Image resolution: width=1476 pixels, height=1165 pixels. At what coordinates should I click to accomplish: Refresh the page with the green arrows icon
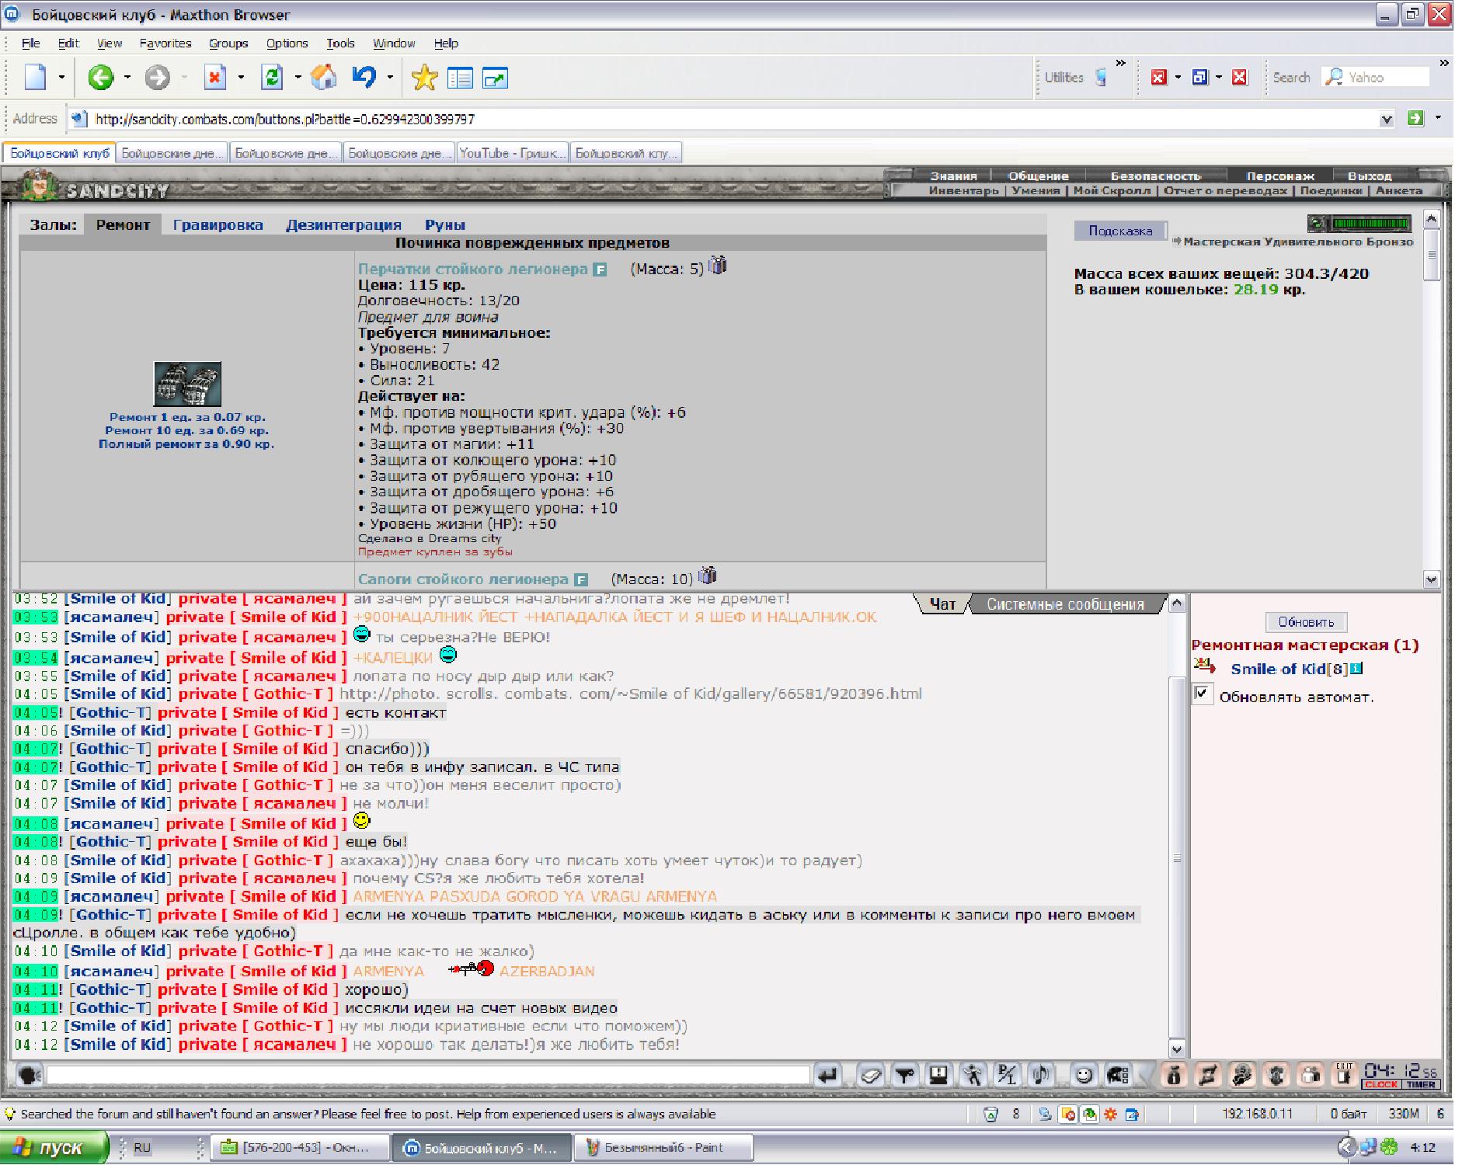(x=273, y=77)
